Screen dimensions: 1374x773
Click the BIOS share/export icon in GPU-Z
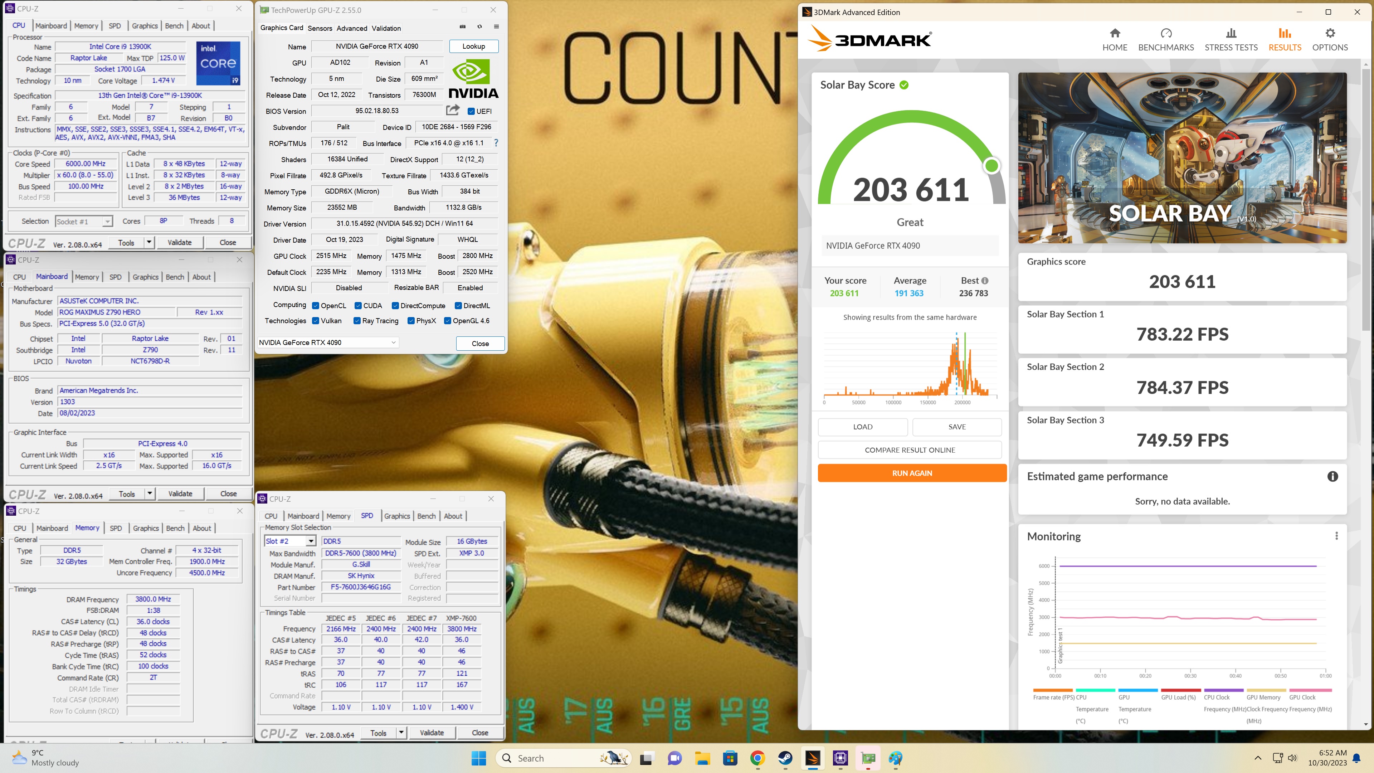coord(453,110)
